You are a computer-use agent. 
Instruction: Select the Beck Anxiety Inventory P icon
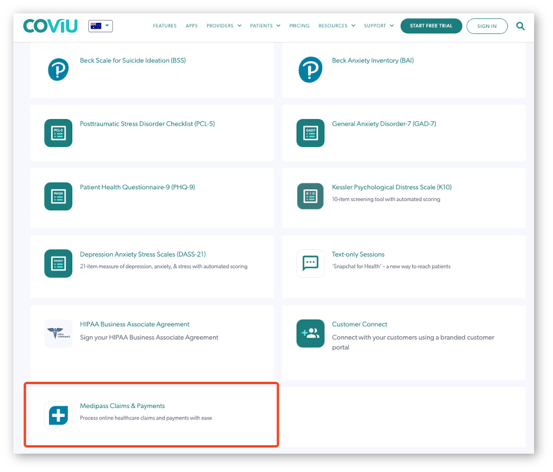[x=310, y=70]
